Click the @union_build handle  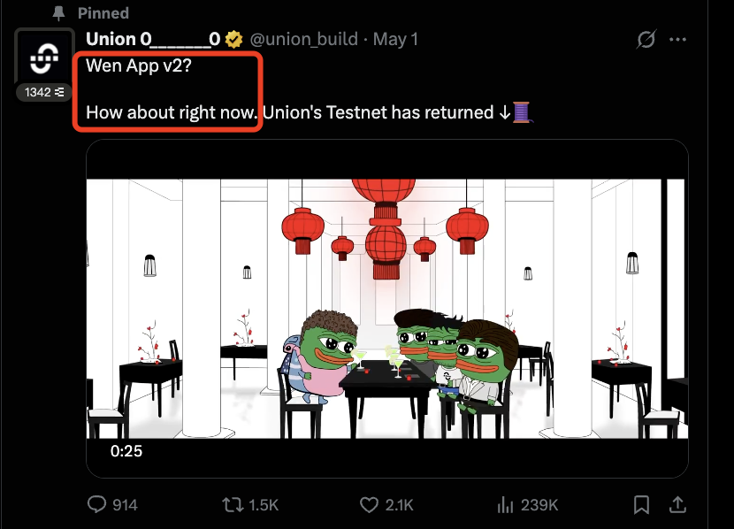tap(304, 39)
